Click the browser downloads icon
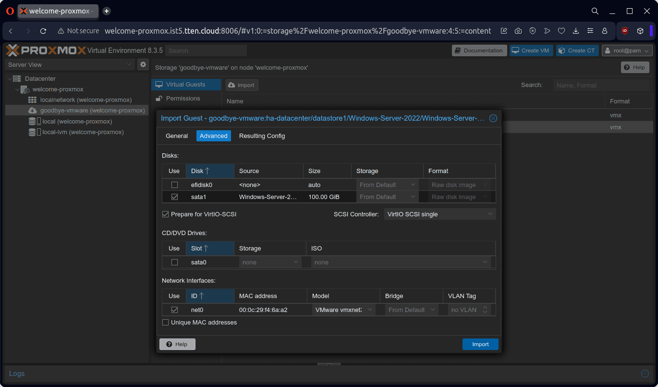This screenshot has width=658, height=387. pyautogui.click(x=576, y=31)
